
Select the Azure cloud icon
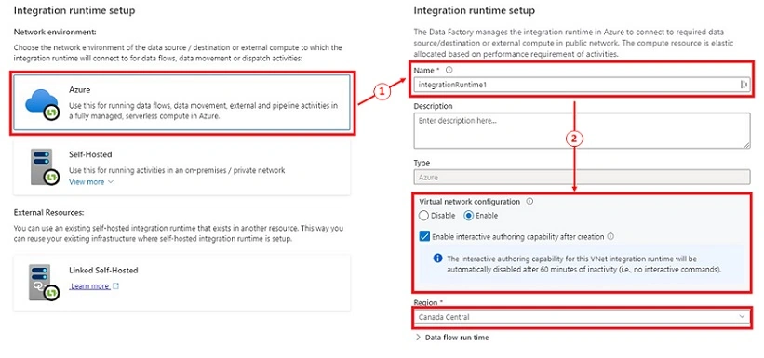pos(42,104)
